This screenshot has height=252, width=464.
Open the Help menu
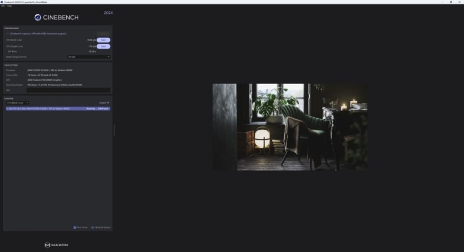tap(9, 6)
